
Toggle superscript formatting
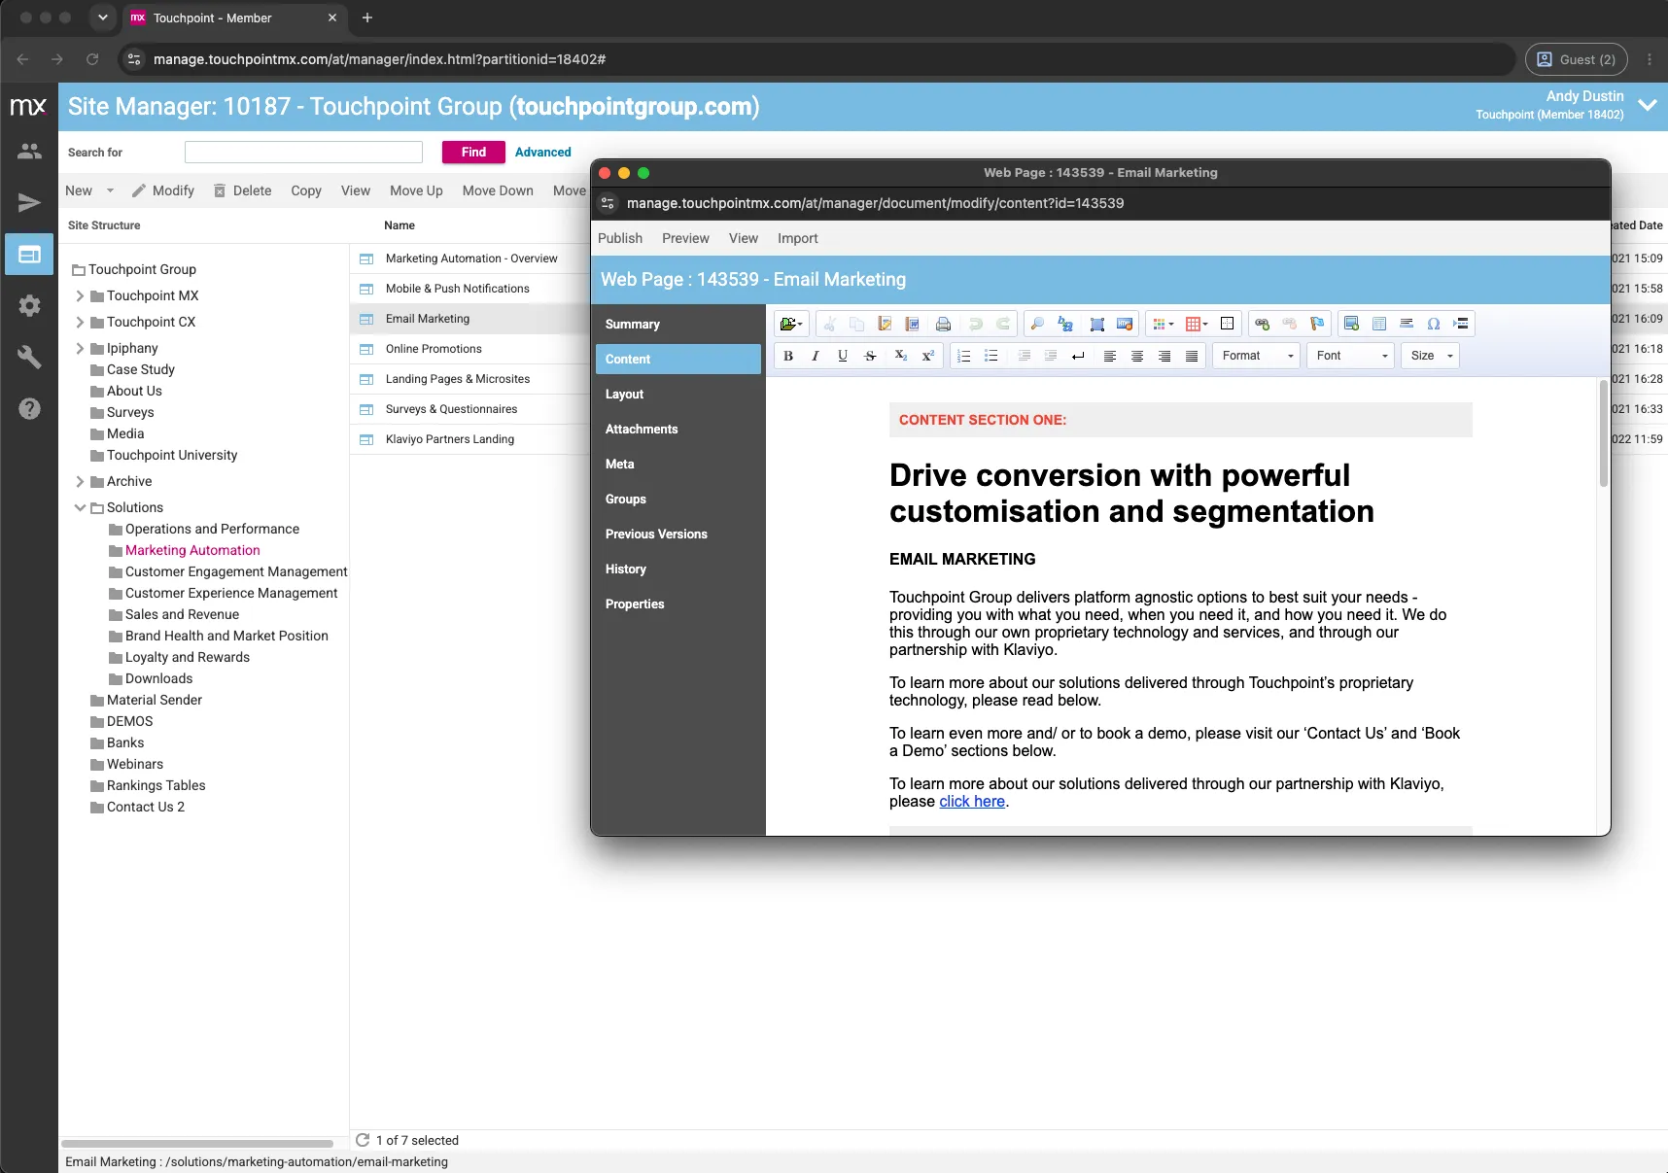927,356
